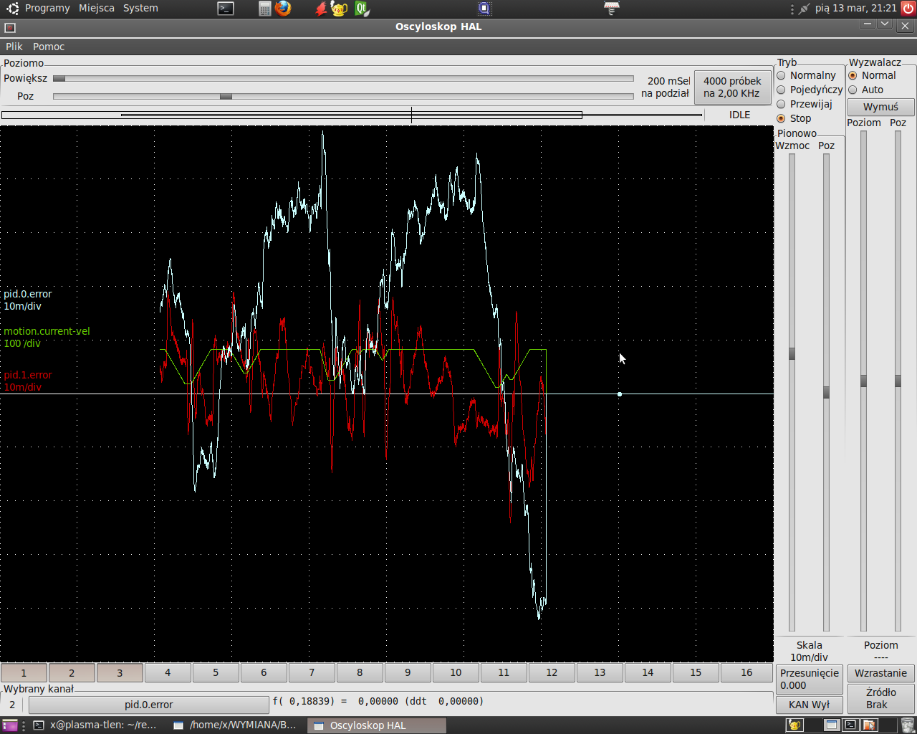Viewport: 917px width, 734px height.
Task: Enable channel 14
Action: [x=648, y=672]
